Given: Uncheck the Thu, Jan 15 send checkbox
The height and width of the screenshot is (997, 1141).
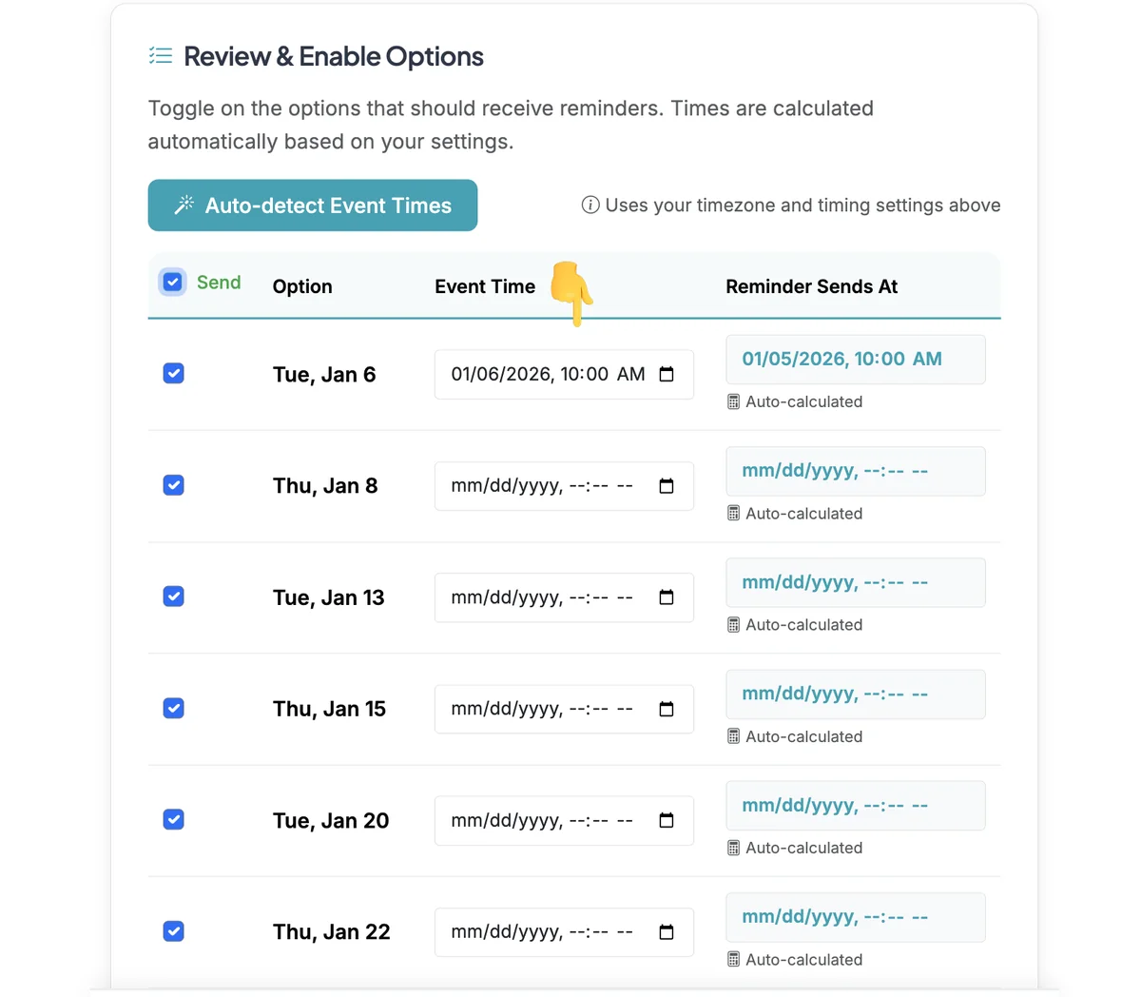Looking at the screenshot, I should tap(173, 708).
